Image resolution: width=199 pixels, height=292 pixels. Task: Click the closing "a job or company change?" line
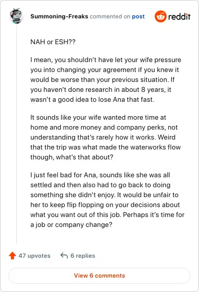pos(71,224)
